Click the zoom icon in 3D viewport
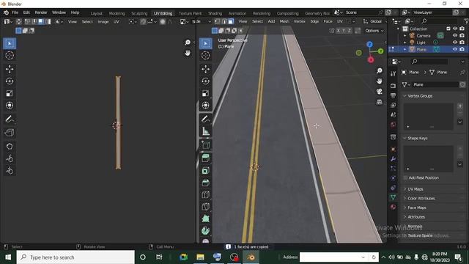 click(380, 71)
